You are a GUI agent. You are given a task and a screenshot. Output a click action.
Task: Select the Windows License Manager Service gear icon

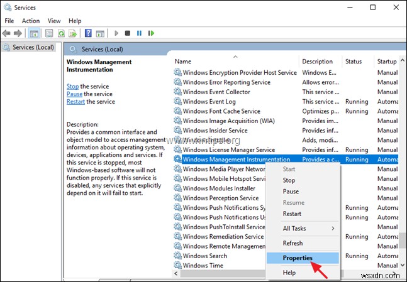[177, 149]
